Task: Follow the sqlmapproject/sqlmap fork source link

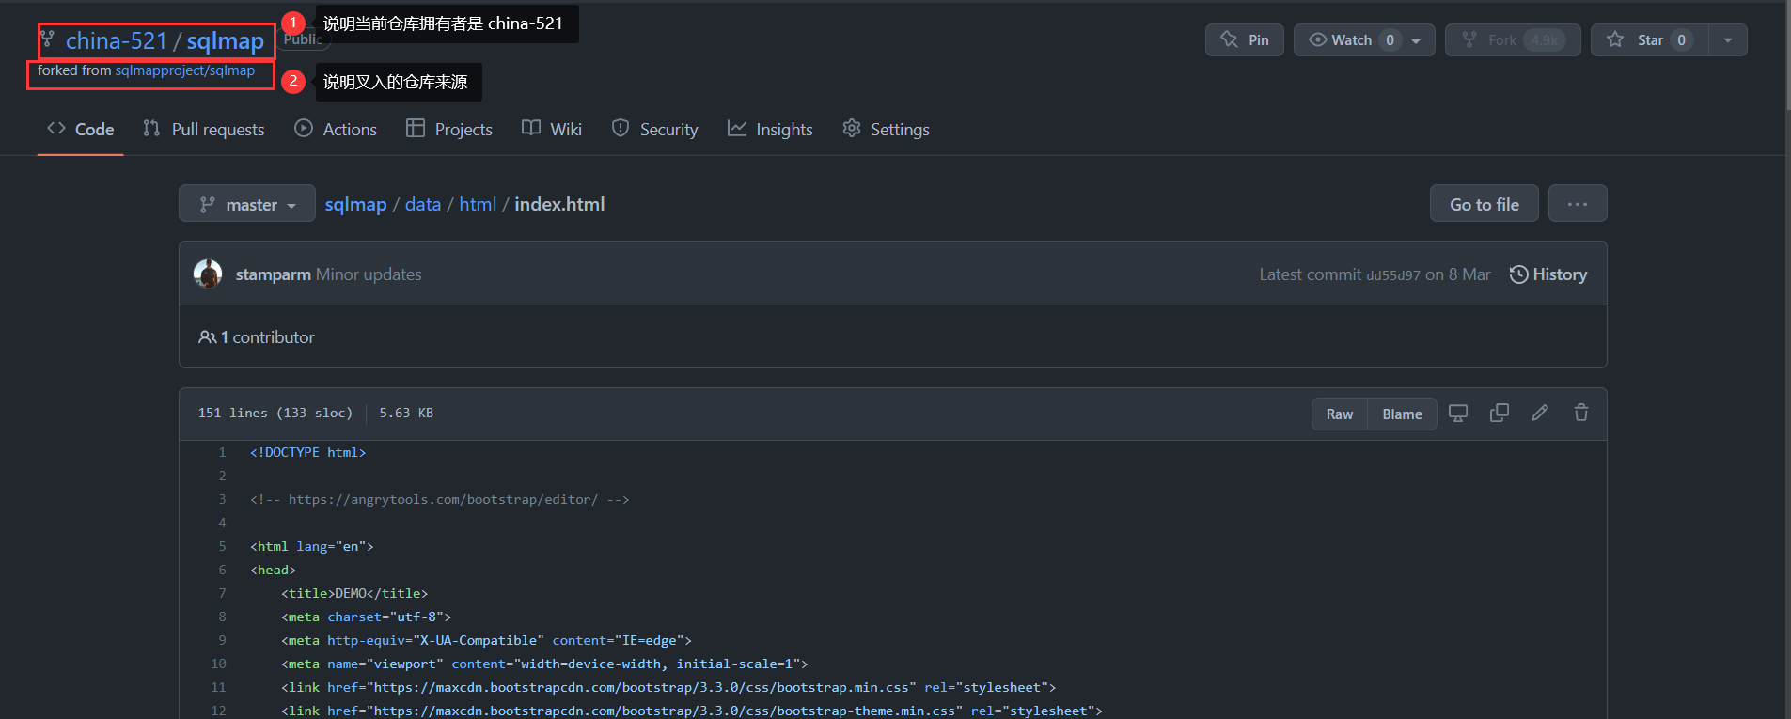Action: [185, 71]
